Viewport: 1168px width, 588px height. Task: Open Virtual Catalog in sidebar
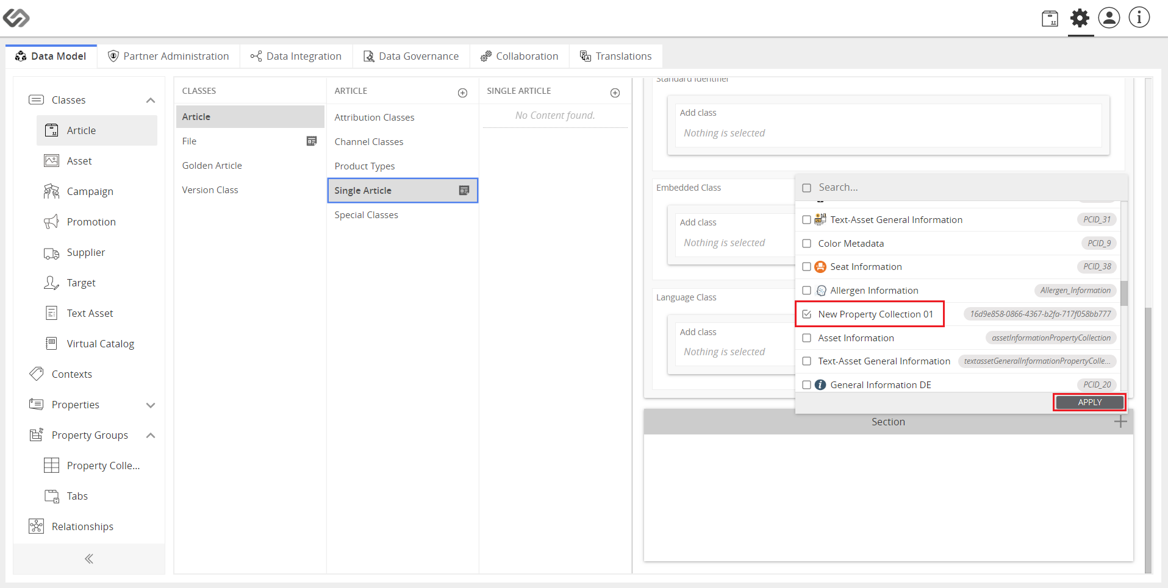coord(98,344)
